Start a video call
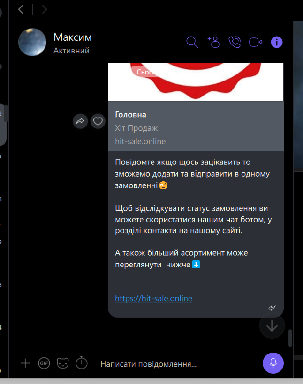The width and height of the screenshot is (303, 384). click(255, 42)
